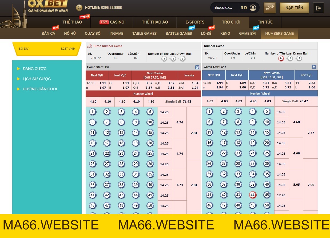Bet Number Game Single Ball 70.47
This screenshot has height=238, width=330.
296,101
